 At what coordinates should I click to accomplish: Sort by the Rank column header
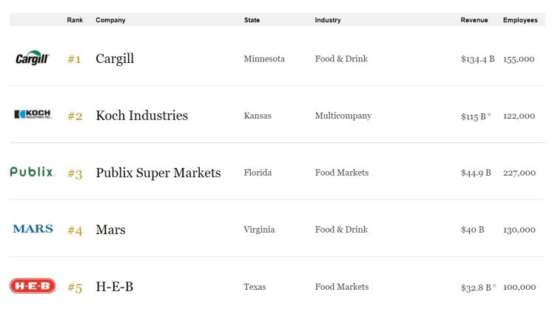pyautogui.click(x=74, y=20)
